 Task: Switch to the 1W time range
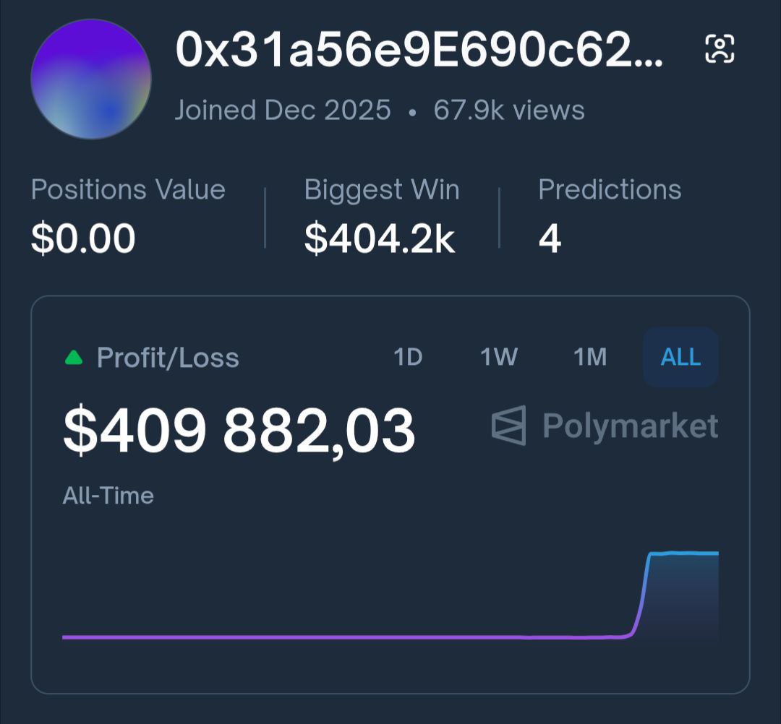tap(499, 357)
